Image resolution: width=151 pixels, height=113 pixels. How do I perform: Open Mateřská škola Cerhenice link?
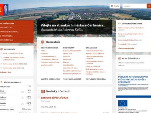95,54
